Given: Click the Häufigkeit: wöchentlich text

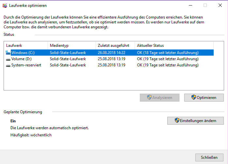Looking at the screenshot, I should [31, 135].
